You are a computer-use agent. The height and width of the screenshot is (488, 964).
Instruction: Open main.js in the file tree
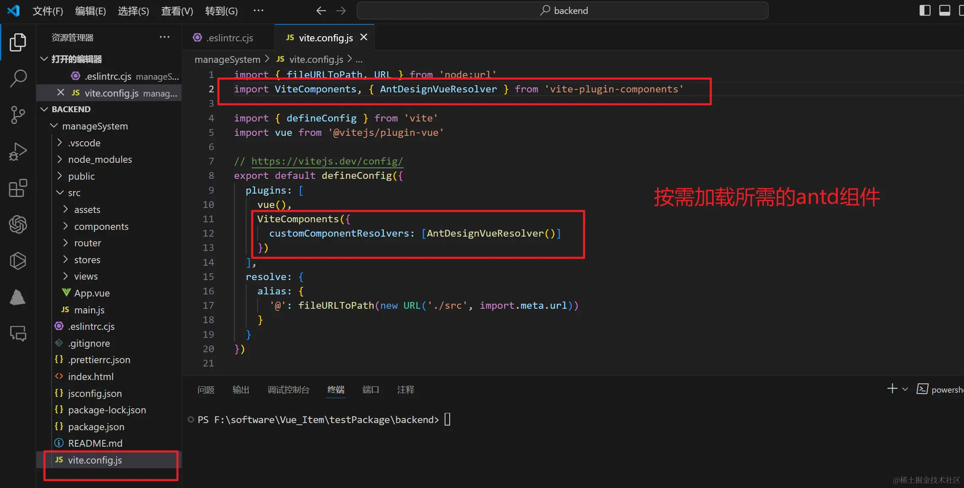109,310
